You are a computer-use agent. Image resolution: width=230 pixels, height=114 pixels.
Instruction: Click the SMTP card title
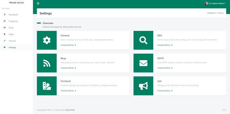click(x=160, y=58)
